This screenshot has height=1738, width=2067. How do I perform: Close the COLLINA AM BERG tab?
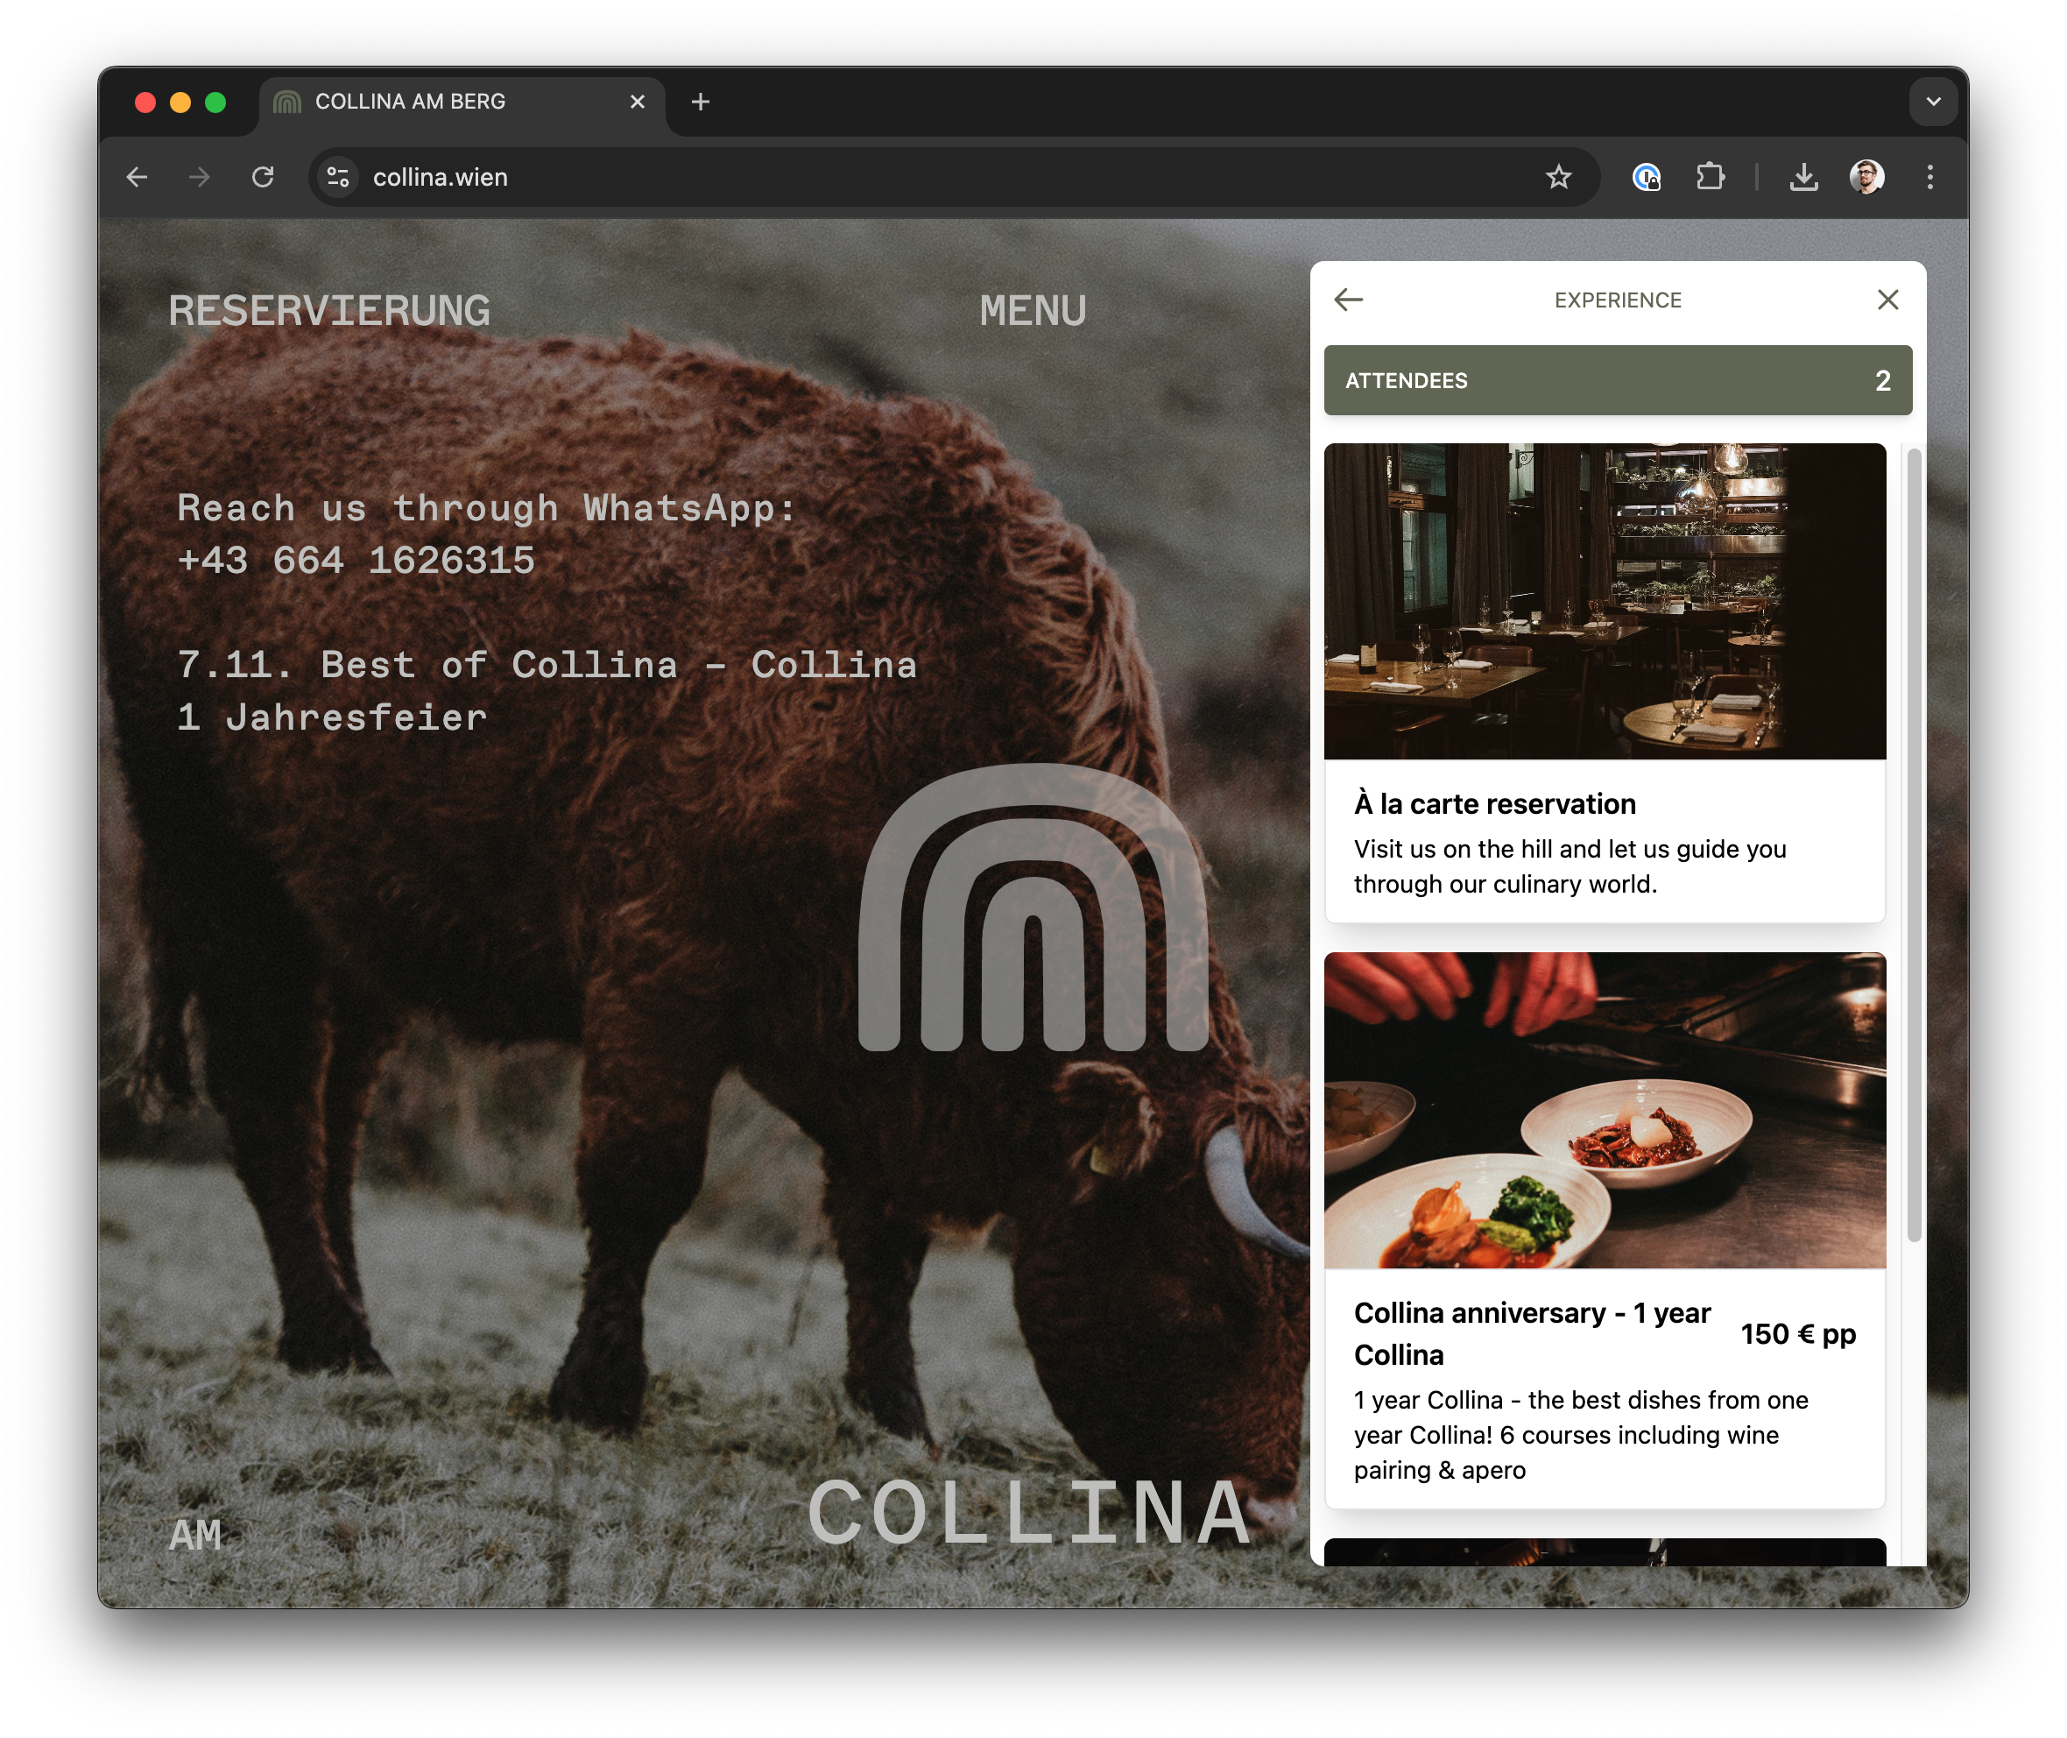(x=638, y=102)
